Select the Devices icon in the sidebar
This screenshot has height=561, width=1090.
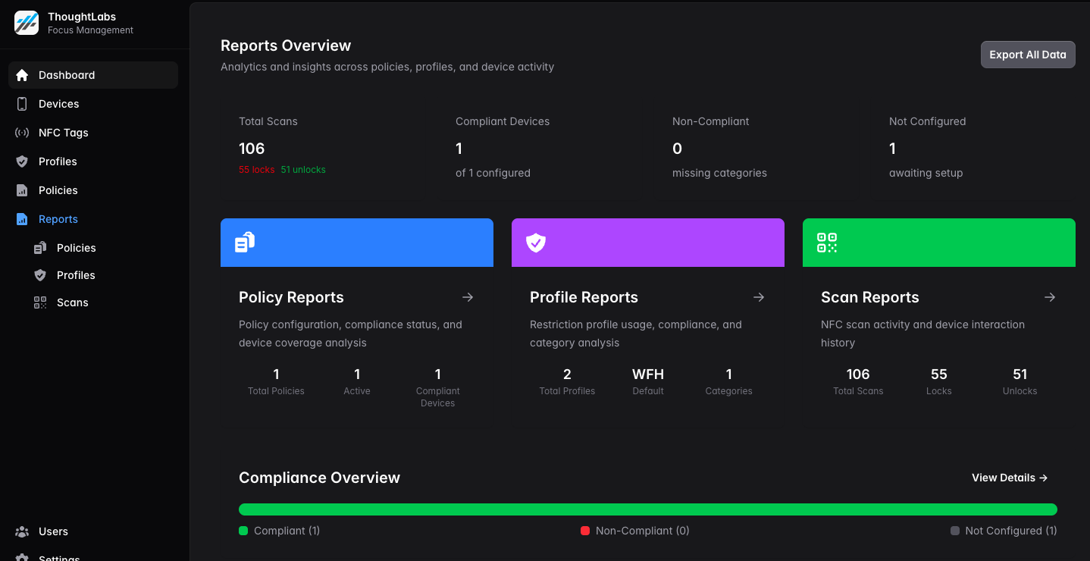tap(21, 104)
